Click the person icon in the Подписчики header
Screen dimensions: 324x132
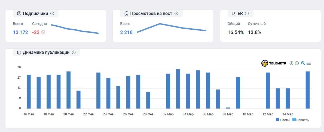pos(19,13)
